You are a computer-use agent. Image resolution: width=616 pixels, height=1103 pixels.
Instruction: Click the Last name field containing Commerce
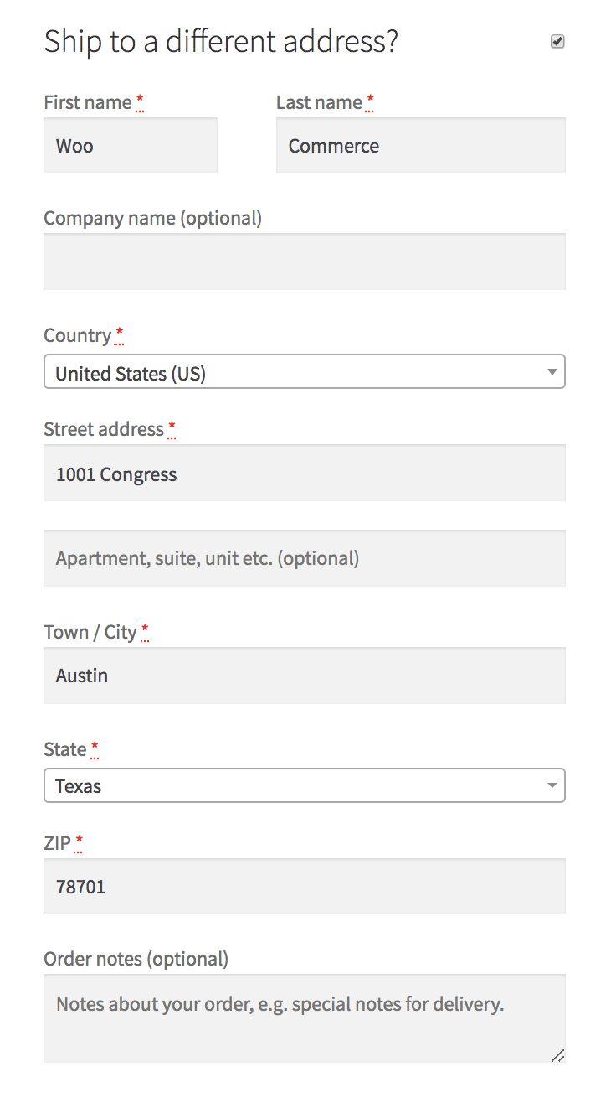[420, 145]
